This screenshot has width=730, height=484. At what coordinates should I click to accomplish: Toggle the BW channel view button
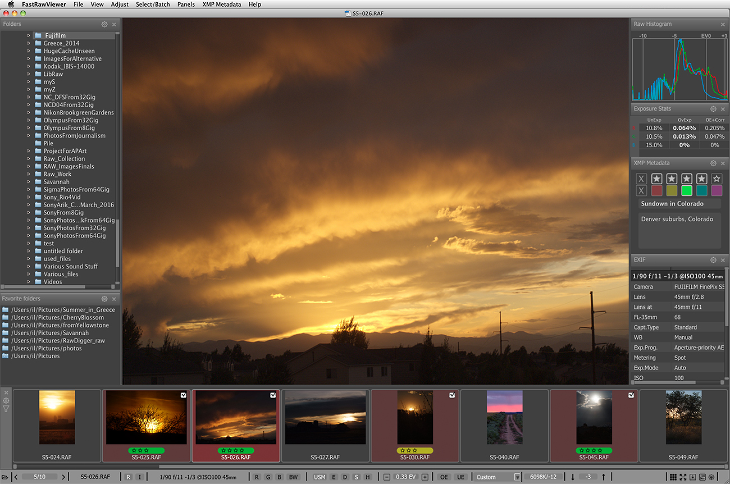[x=293, y=477]
